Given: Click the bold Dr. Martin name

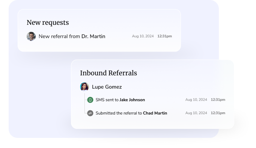Looking at the screenshot, I should coord(93,36).
